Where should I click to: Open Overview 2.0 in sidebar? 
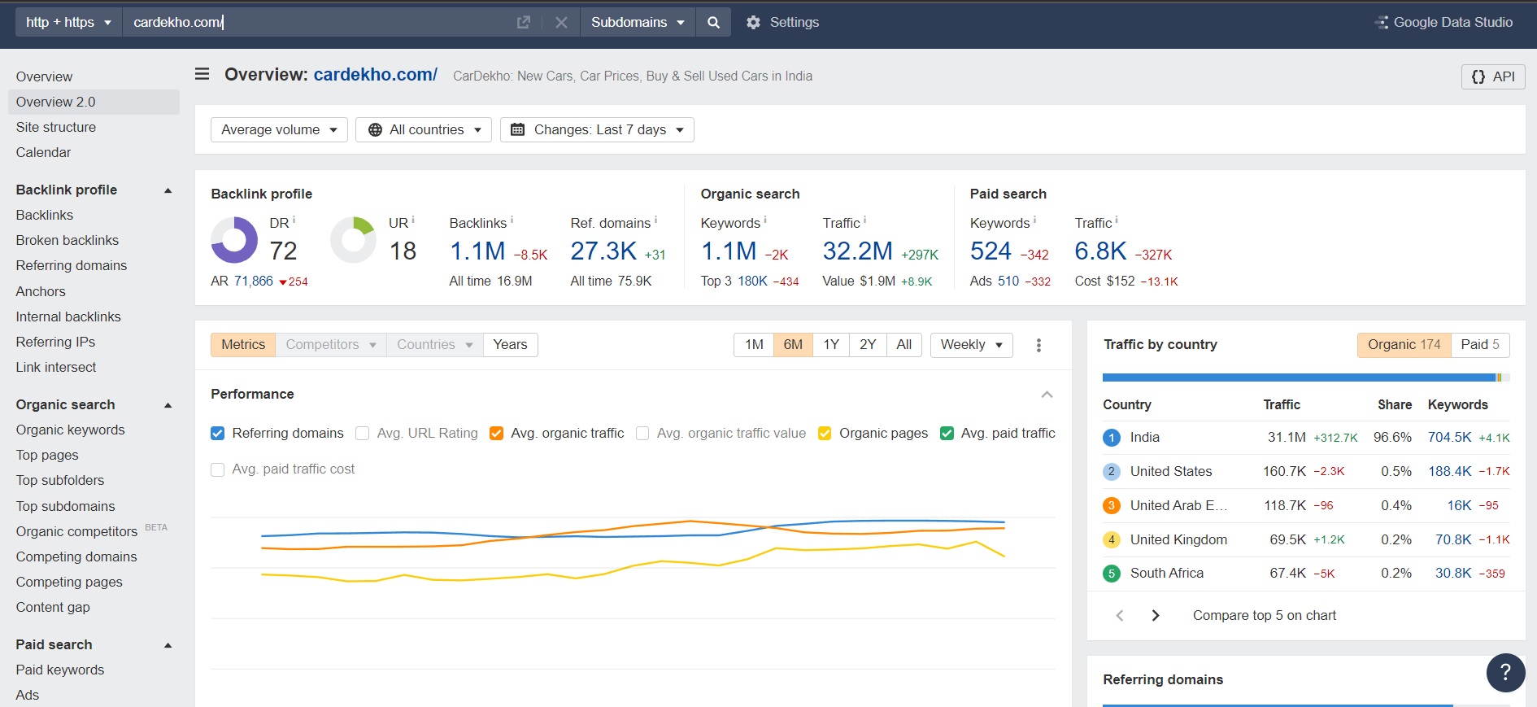(x=94, y=103)
